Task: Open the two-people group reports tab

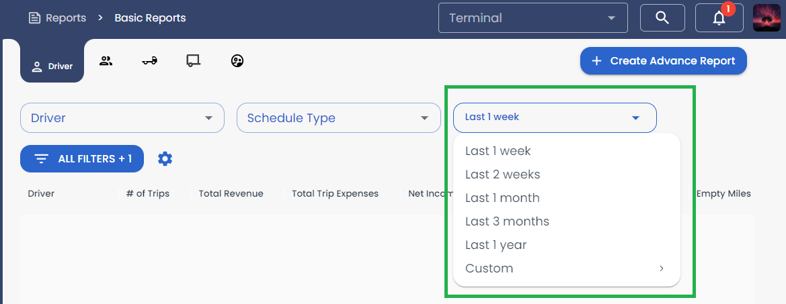Action: (106, 61)
